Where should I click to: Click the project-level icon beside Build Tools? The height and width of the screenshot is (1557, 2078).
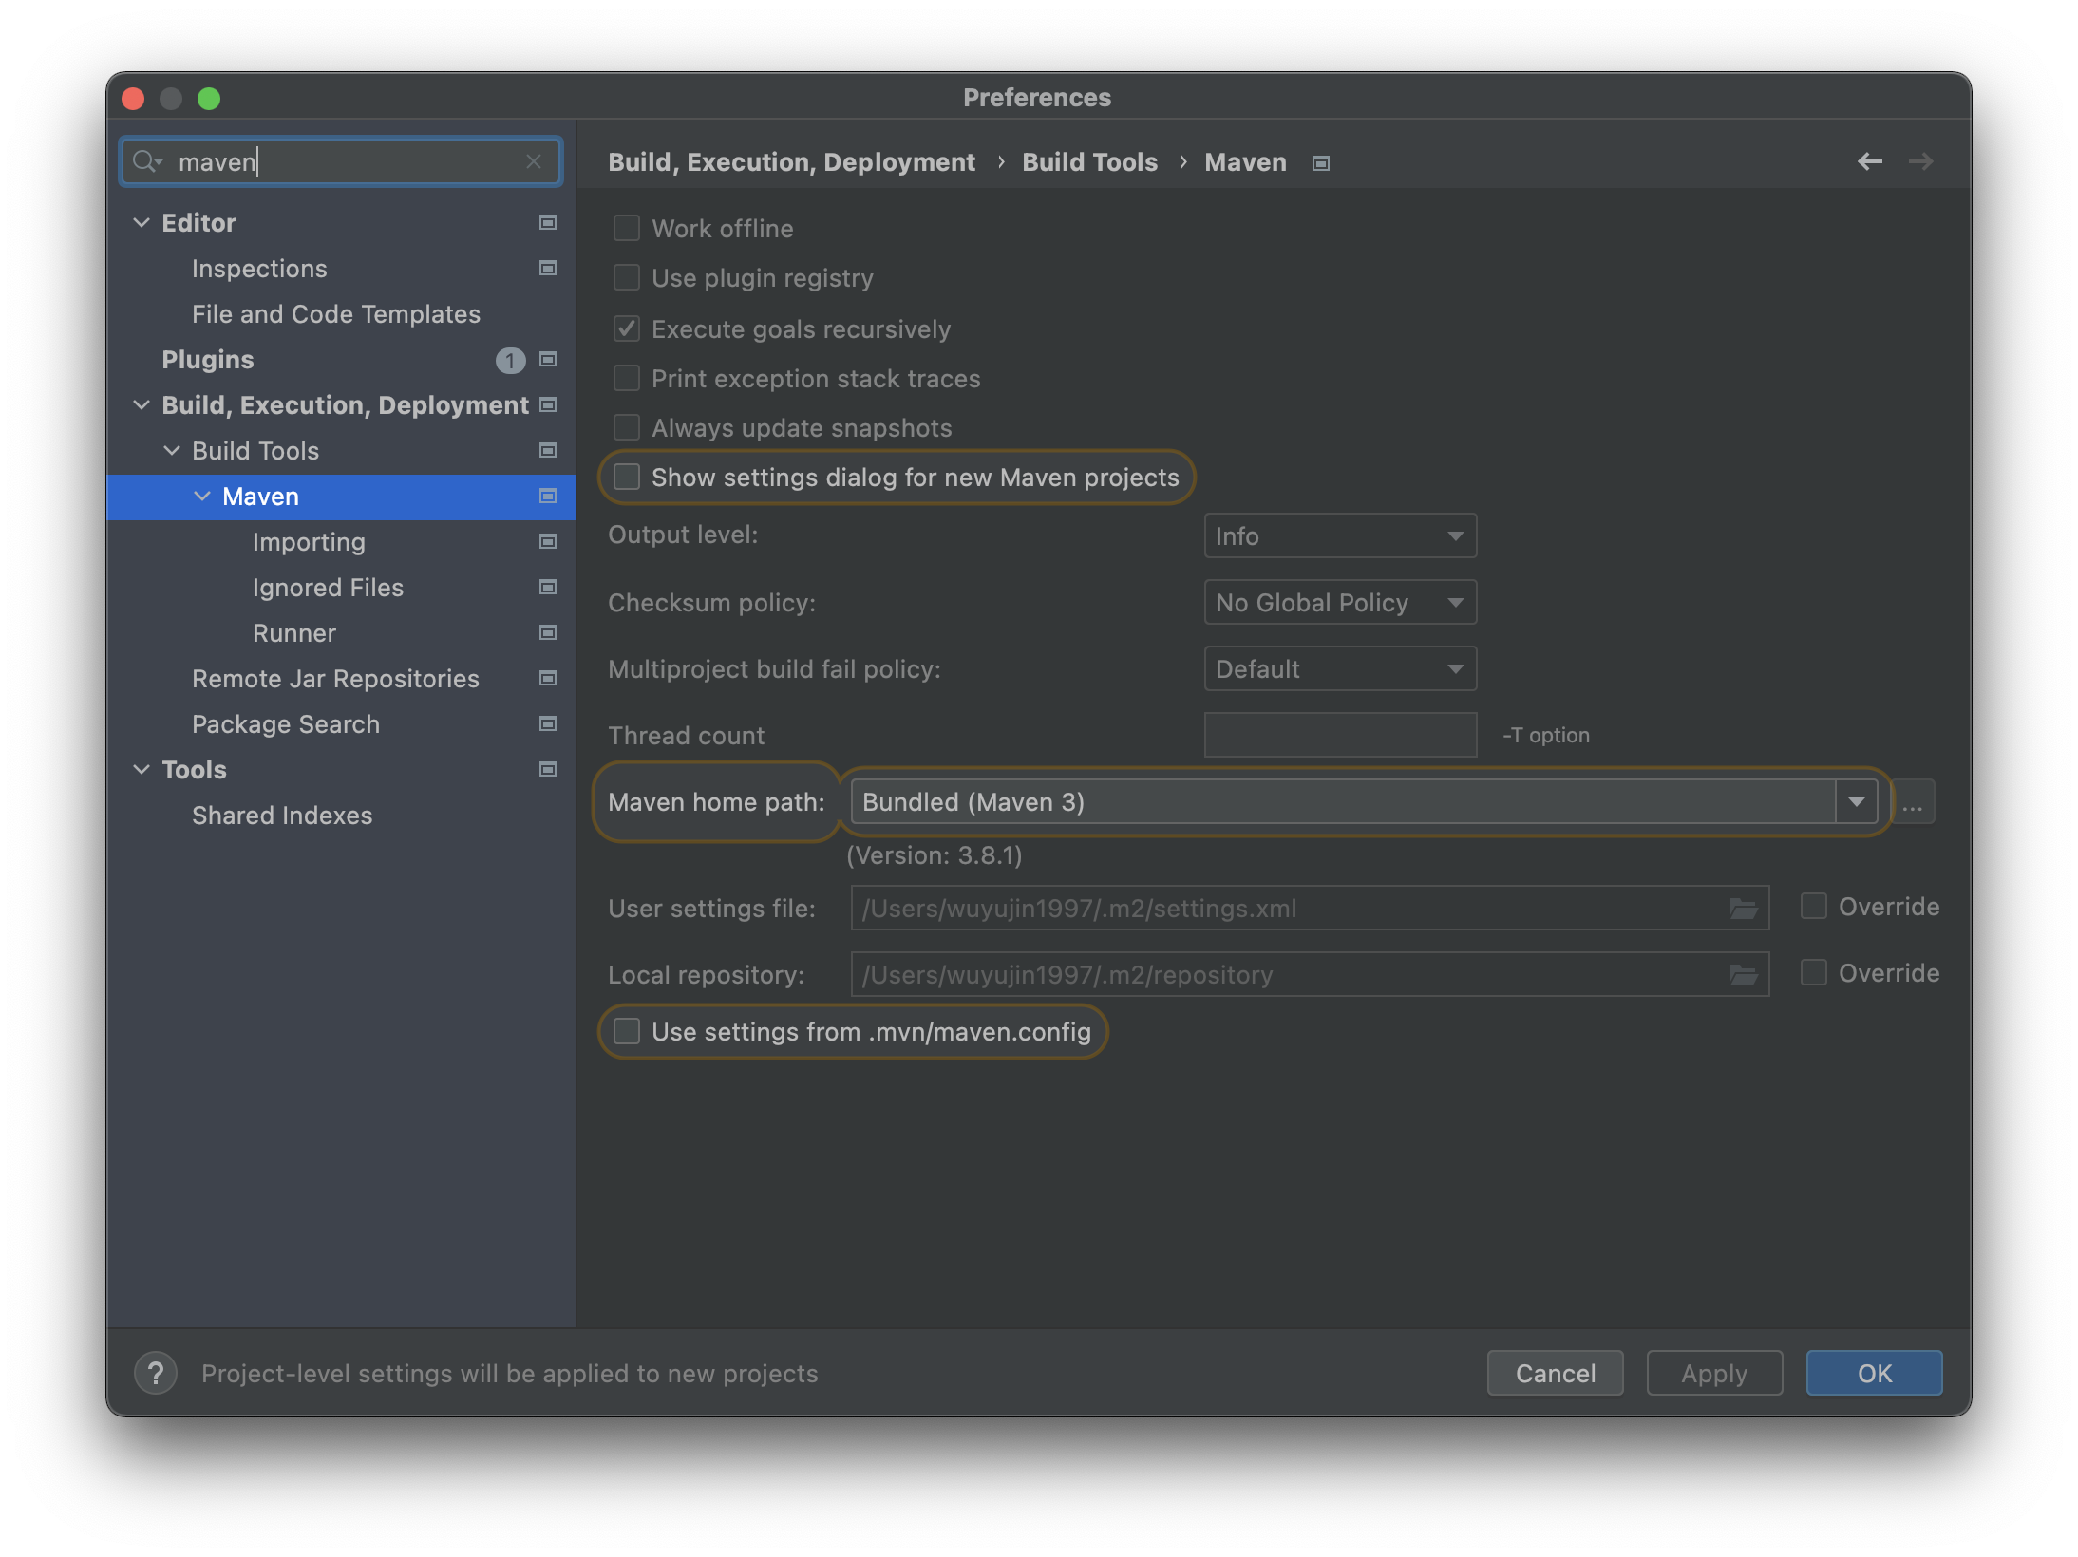pyautogui.click(x=548, y=450)
